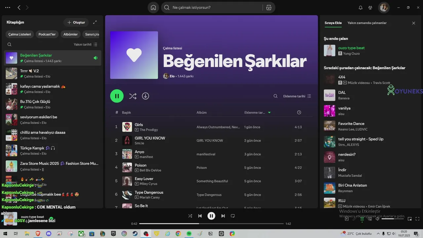This screenshot has height=238, width=423.
Task: Open Discord icon in Windows taskbar
Action: 49,233
